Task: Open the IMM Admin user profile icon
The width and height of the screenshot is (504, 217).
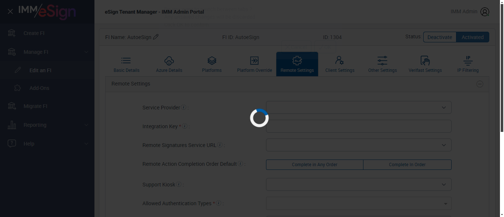Action: pyautogui.click(x=485, y=12)
